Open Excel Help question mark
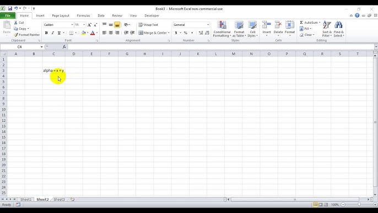Image resolution: width=378 pixels, height=213 pixels. click(x=357, y=15)
